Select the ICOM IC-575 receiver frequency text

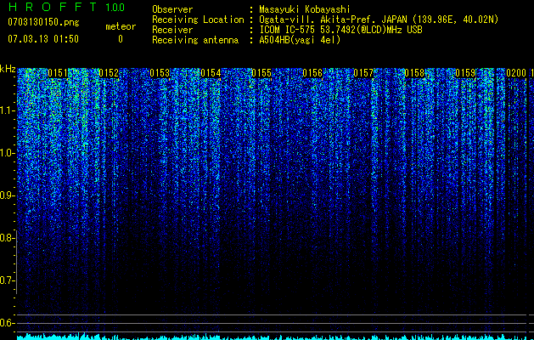340,30
